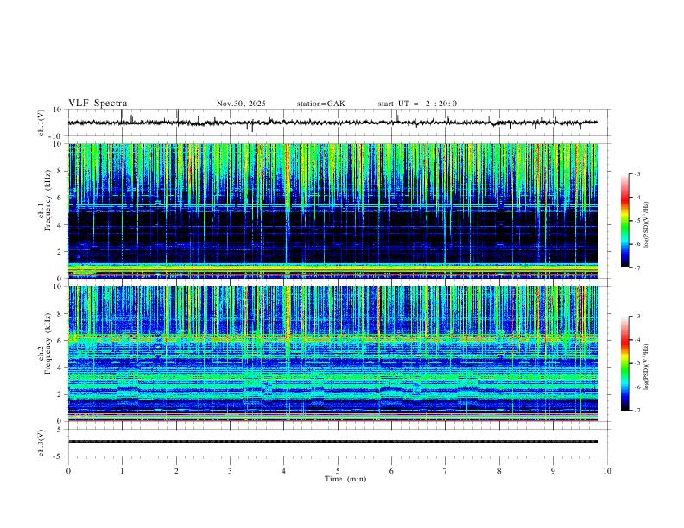Screen dimensions: 684x528
Task: Click the ch.1 log(PSD) color scale caption
Action: point(647,224)
